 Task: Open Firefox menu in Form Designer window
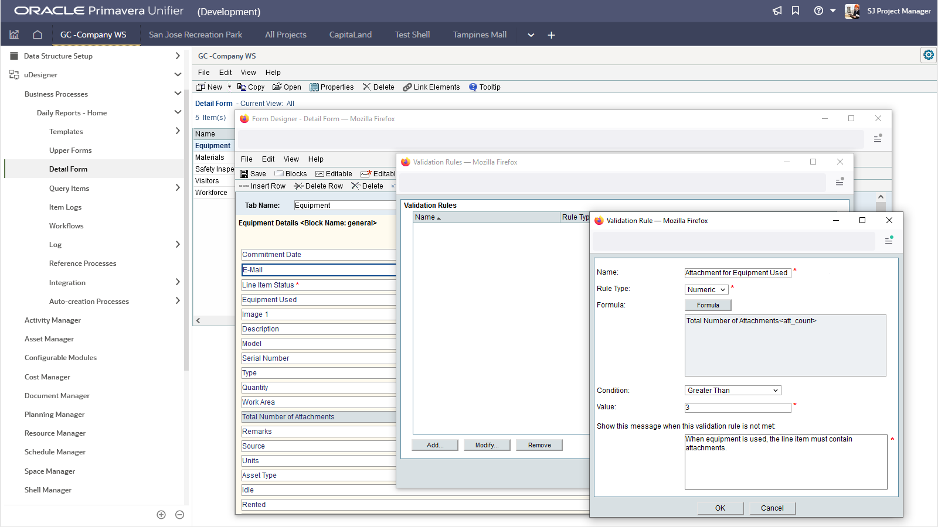click(x=878, y=138)
